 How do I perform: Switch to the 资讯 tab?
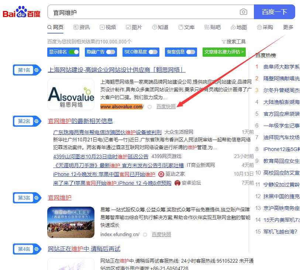tap(82, 27)
